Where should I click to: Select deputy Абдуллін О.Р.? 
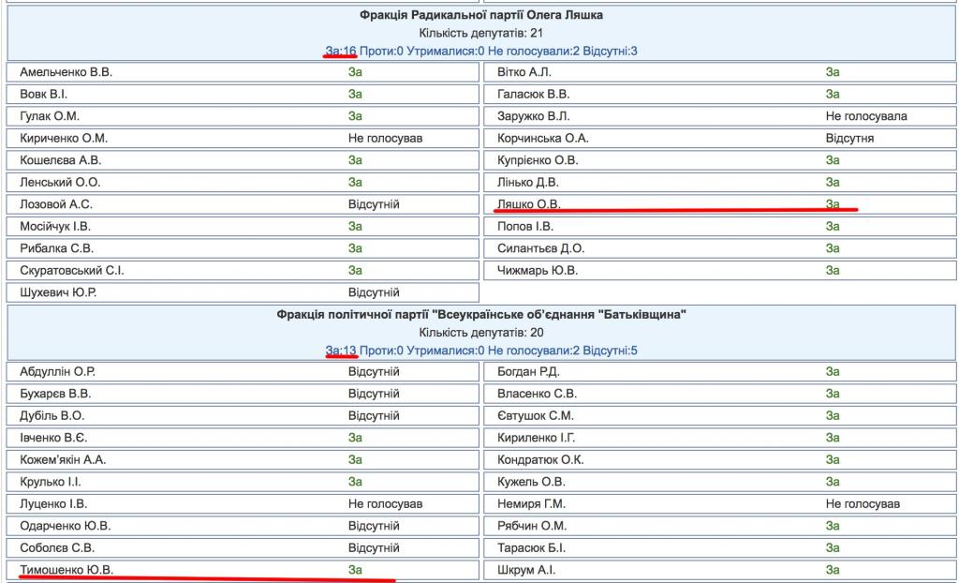click(x=57, y=371)
